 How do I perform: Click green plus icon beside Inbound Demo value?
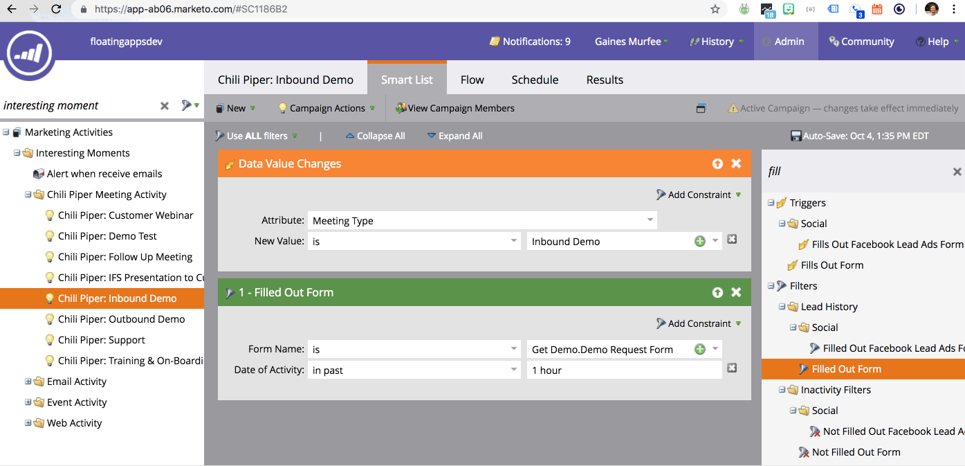pyautogui.click(x=700, y=241)
